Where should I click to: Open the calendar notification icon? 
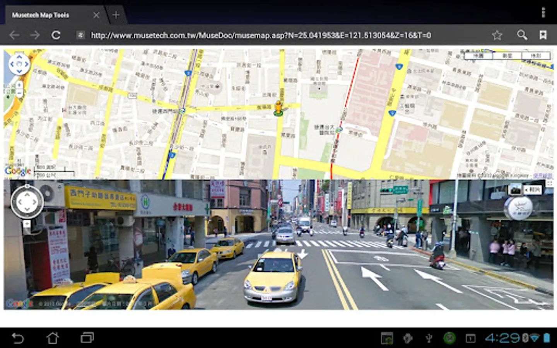[x=470, y=338]
